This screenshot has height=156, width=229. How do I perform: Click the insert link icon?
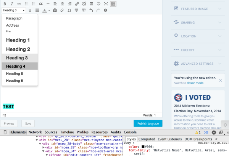pyautogui.click(x=77, y=4)
